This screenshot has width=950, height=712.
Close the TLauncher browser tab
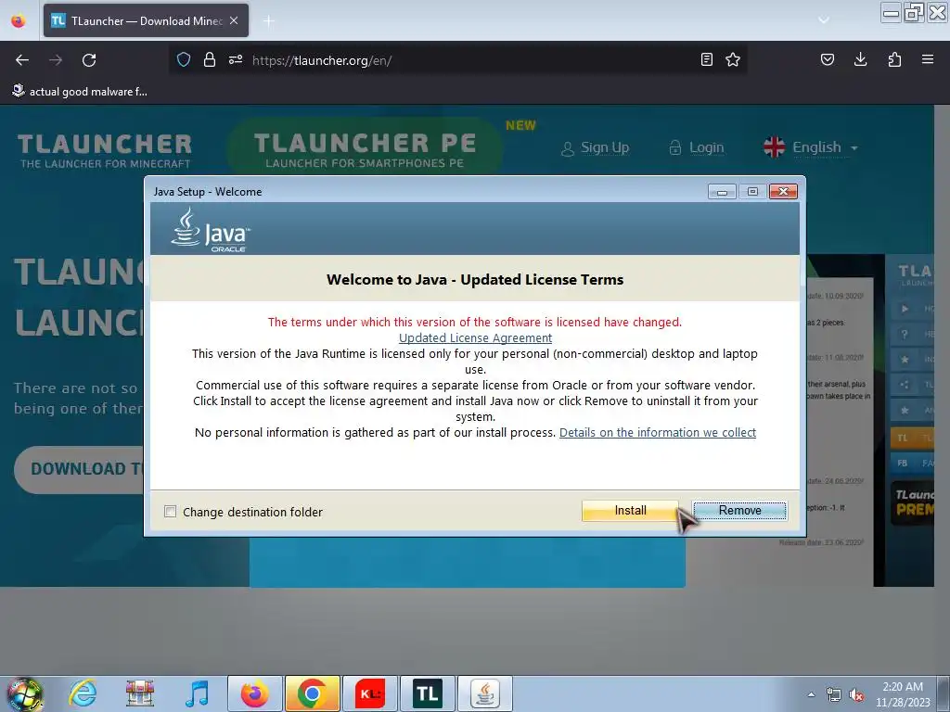pyautogui.click(x=234, y=20)
